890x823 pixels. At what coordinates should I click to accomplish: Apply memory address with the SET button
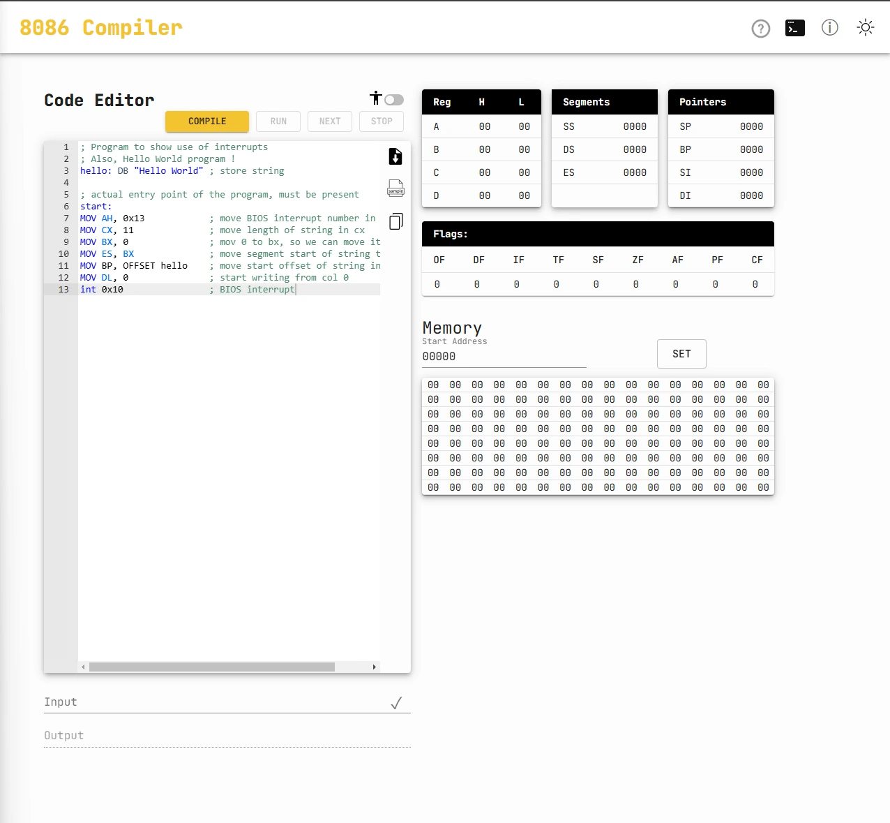pos(681,354)
